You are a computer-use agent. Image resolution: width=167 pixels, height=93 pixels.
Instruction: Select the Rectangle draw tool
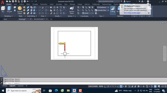43,13
